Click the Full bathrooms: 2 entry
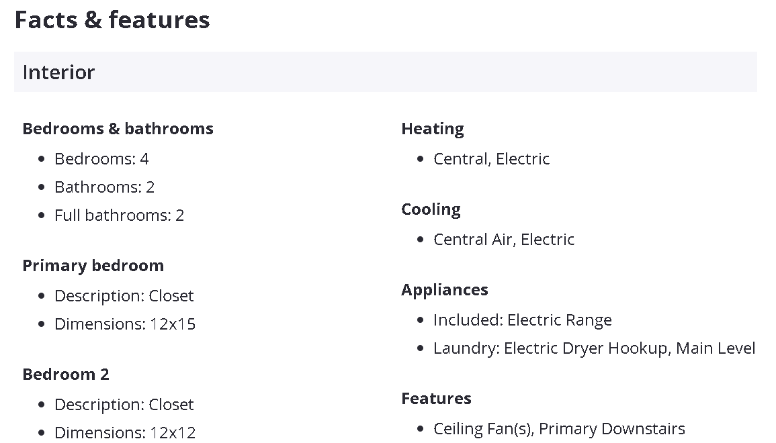Screen dimensions: 776x443 pyautogui.click(x=119, y=215)
